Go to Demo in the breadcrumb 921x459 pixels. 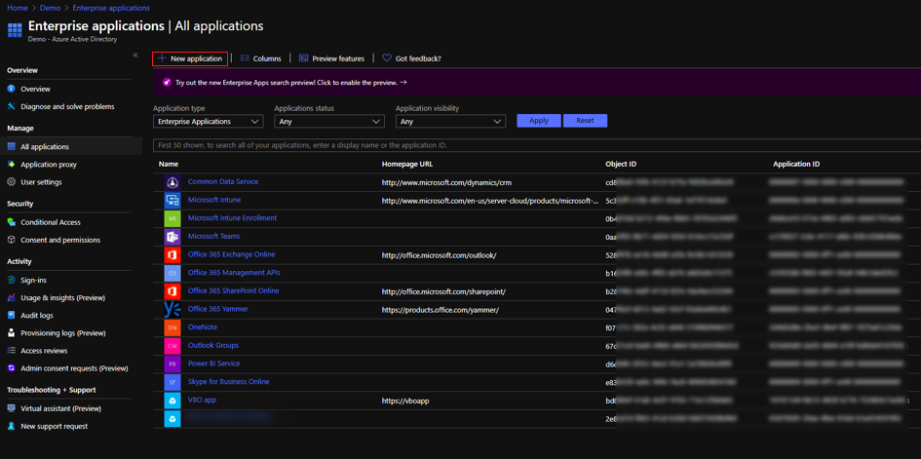point(50,8)
